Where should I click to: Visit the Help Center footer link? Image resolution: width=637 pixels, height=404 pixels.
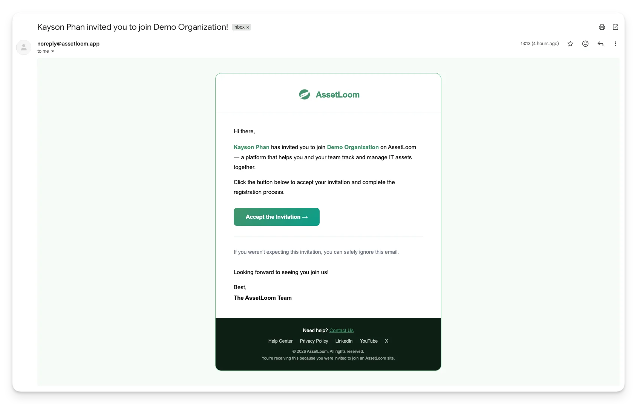(x=280, y=341)
